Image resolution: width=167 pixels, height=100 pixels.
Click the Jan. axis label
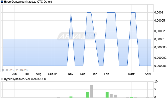pos(95,74)
